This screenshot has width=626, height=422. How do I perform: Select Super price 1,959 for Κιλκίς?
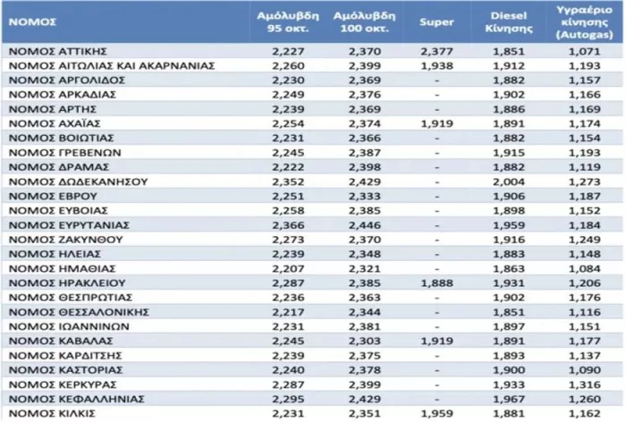(x=436, y=414)
